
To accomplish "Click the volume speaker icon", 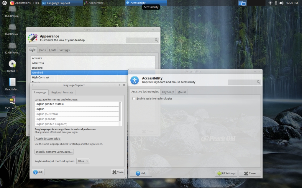I will [281, 3].
